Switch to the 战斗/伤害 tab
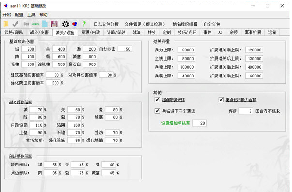Viewport: 292px width, 192px height. point(39,33)
